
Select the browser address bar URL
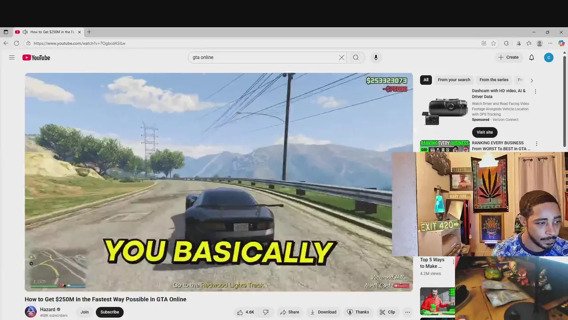coord(79,43)
